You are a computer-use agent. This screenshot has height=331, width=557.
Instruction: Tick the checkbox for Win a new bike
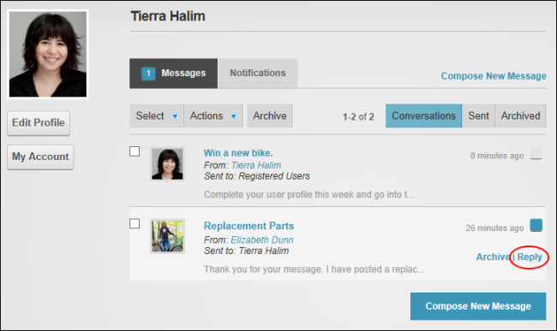click(135, 151)
